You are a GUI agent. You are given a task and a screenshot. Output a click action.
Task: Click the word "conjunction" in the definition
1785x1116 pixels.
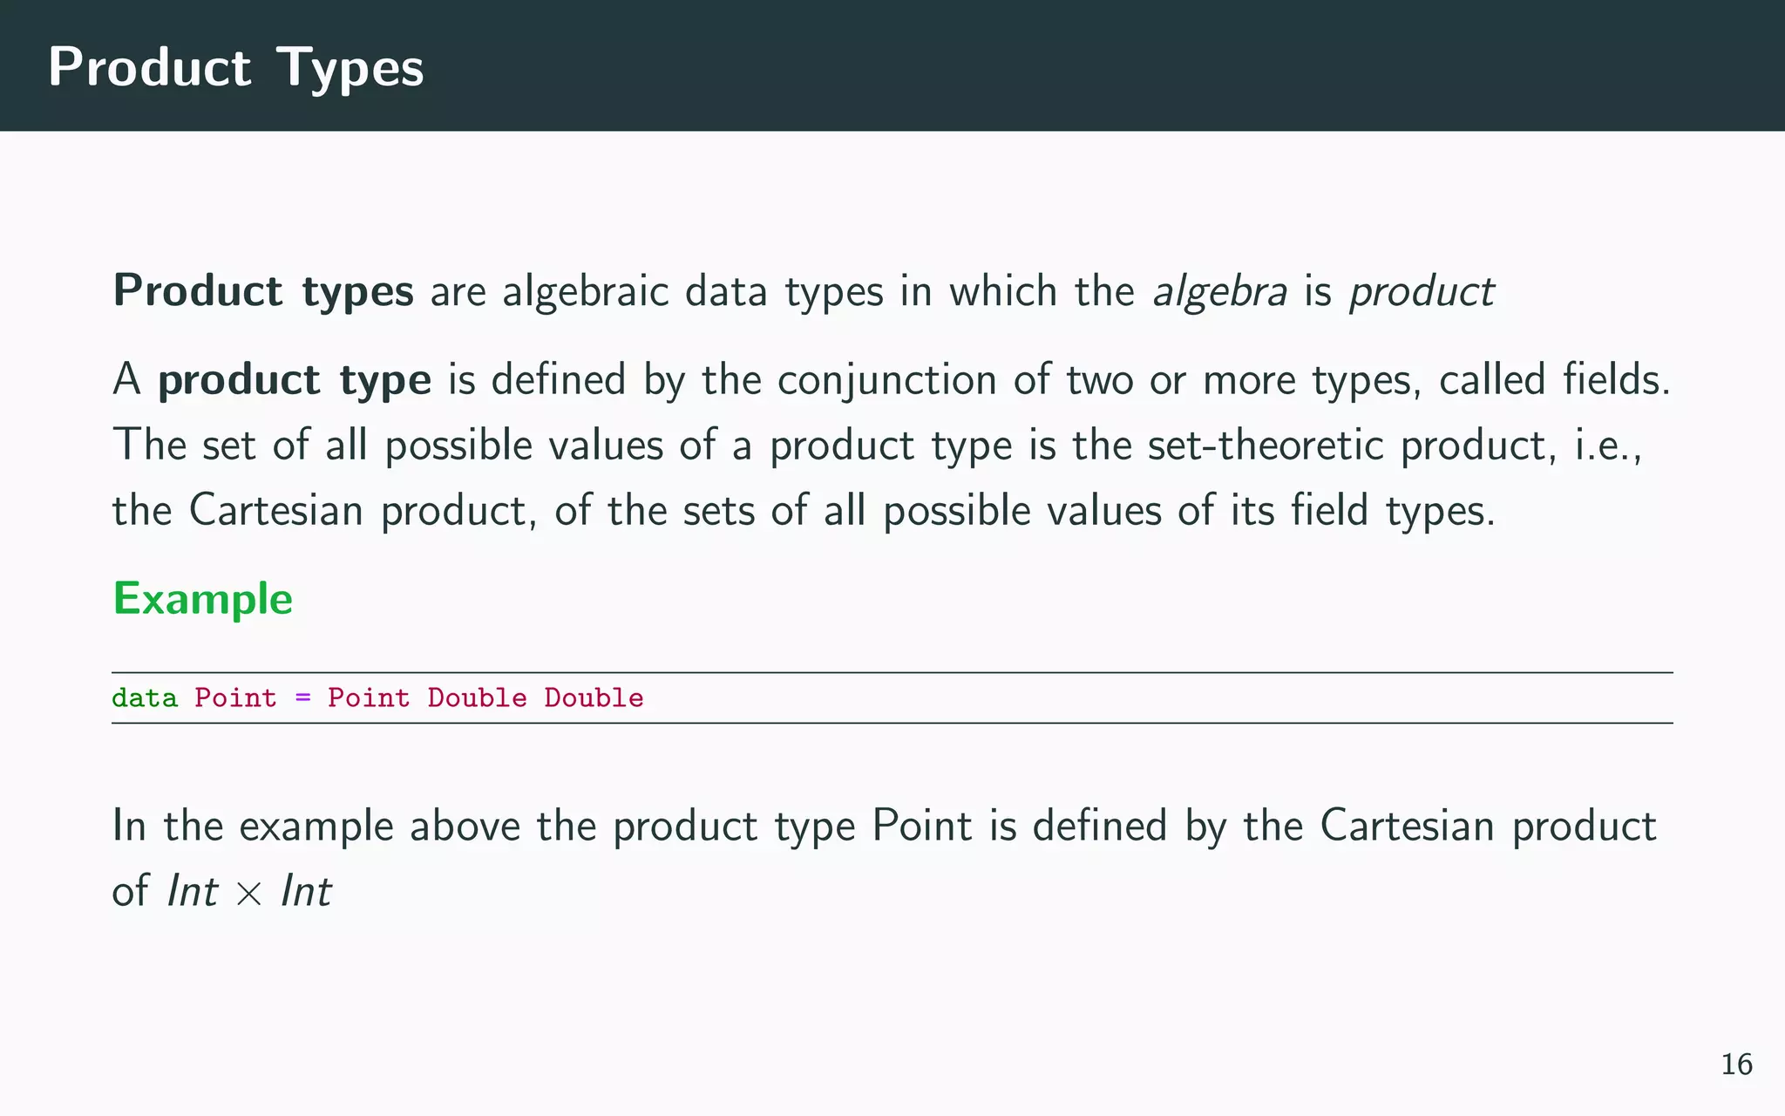[886, 380]
